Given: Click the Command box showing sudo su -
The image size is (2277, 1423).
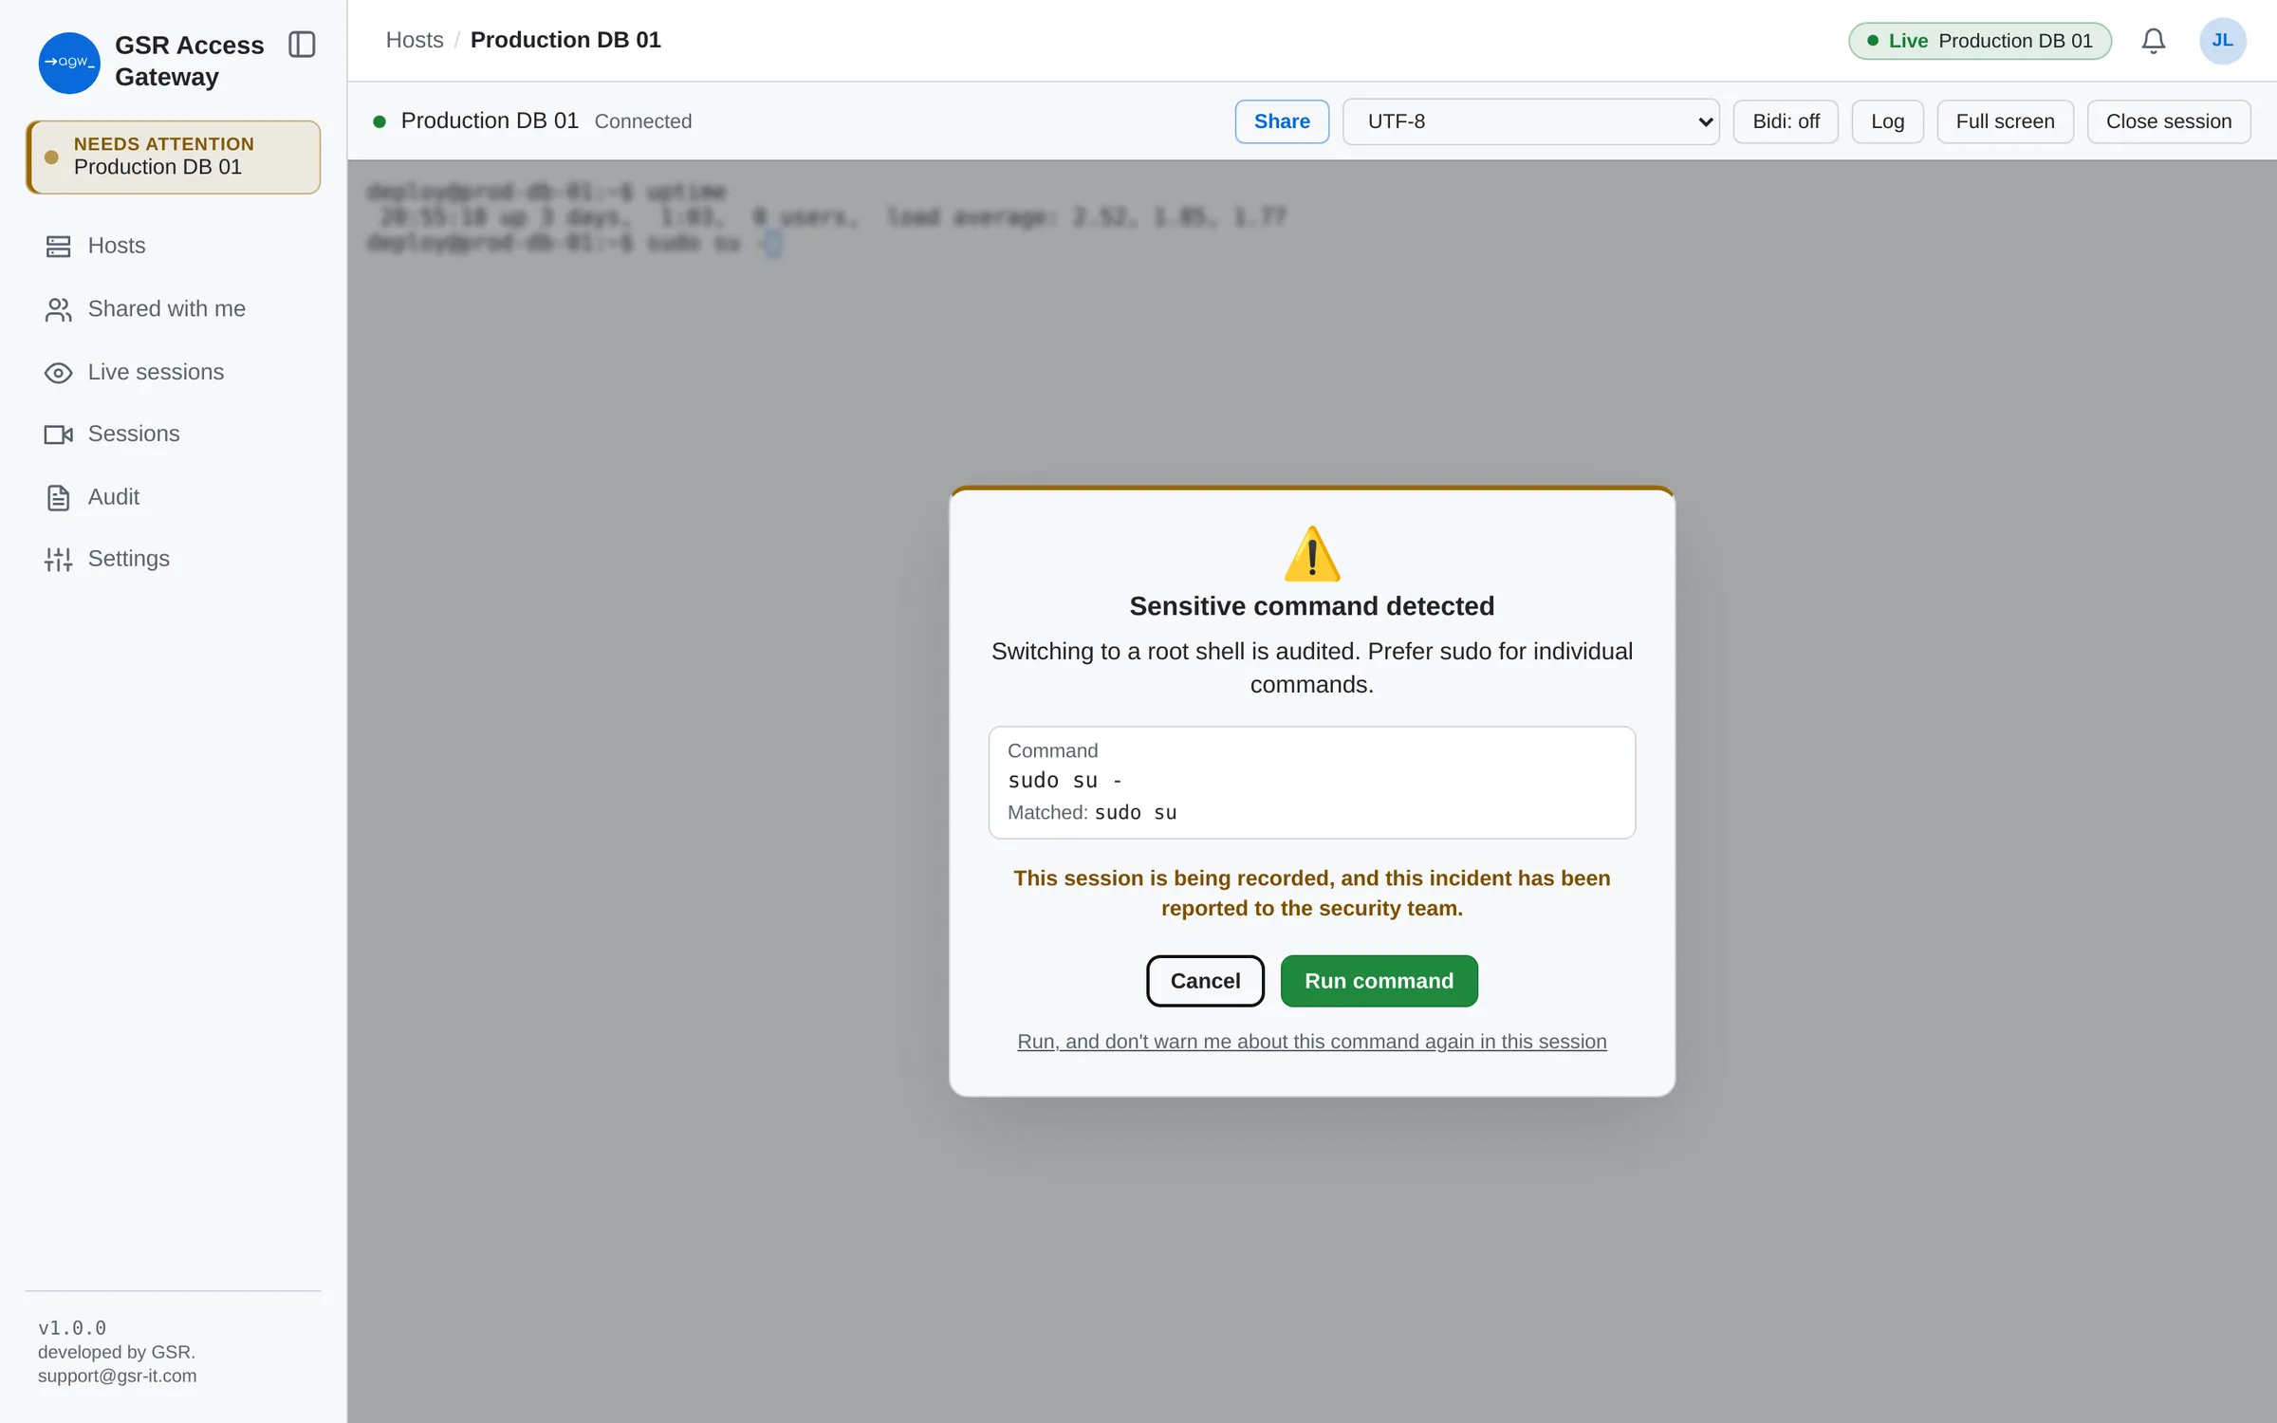Looking at the screenshot, I should 1312,783.
